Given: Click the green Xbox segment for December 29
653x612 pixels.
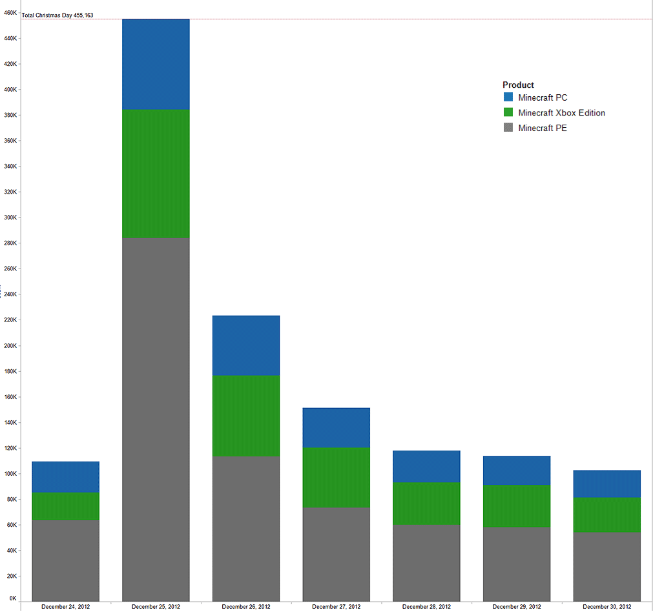Looking at the screenshot, I should click(517, 507).
